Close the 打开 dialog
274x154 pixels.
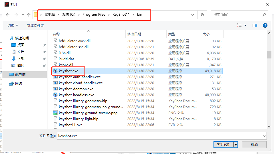(x=267, y=4)
